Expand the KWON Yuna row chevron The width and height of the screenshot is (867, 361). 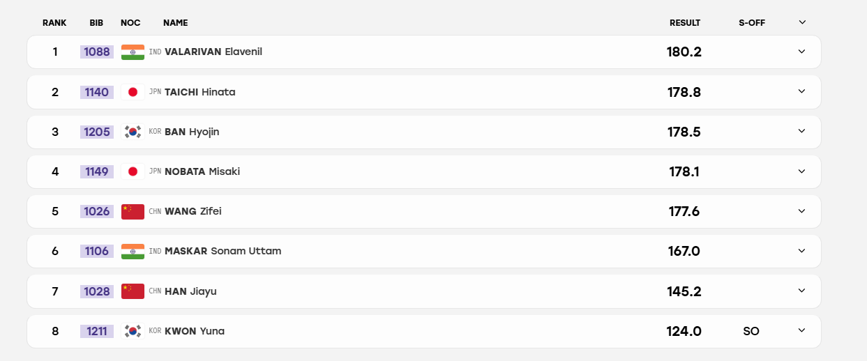pos(801,330)
